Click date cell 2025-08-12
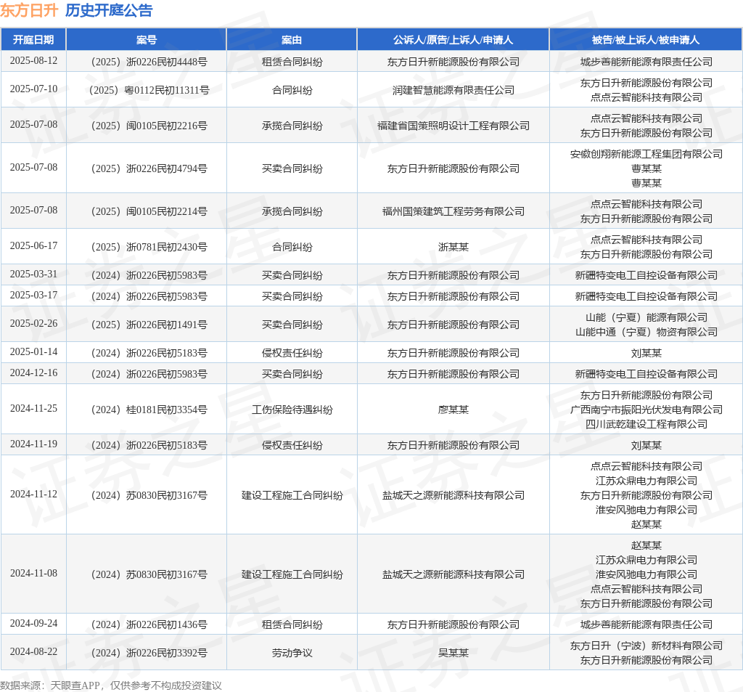 coord(33,61)
